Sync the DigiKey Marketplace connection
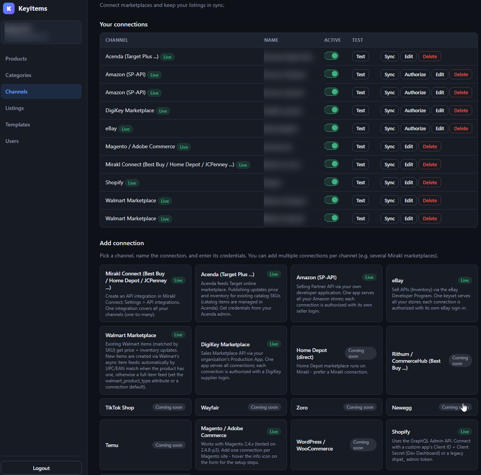 pos(390,110)
